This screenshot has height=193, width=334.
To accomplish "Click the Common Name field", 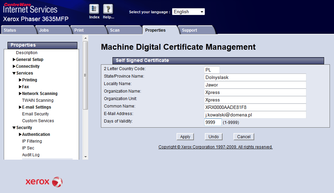I will [x=255, y=107].
